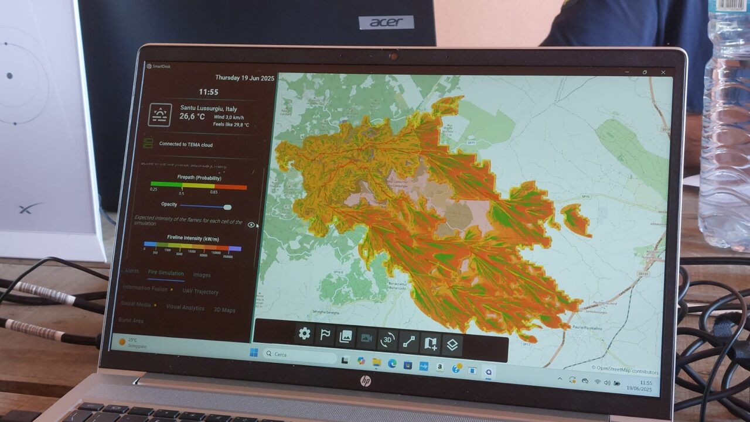750x422 pixels.
Task: Click the weather sunrise icon
Action: point(160,115)
